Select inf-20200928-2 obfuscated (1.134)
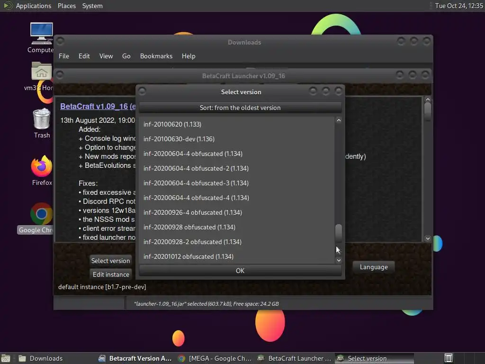 [x=237, y=242]
